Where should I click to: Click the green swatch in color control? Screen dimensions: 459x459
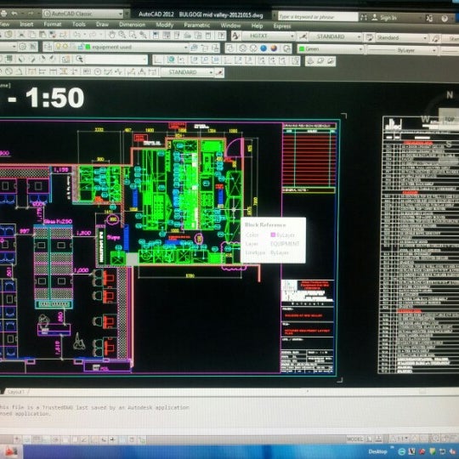pyautogui.click(x=302, y=49)
